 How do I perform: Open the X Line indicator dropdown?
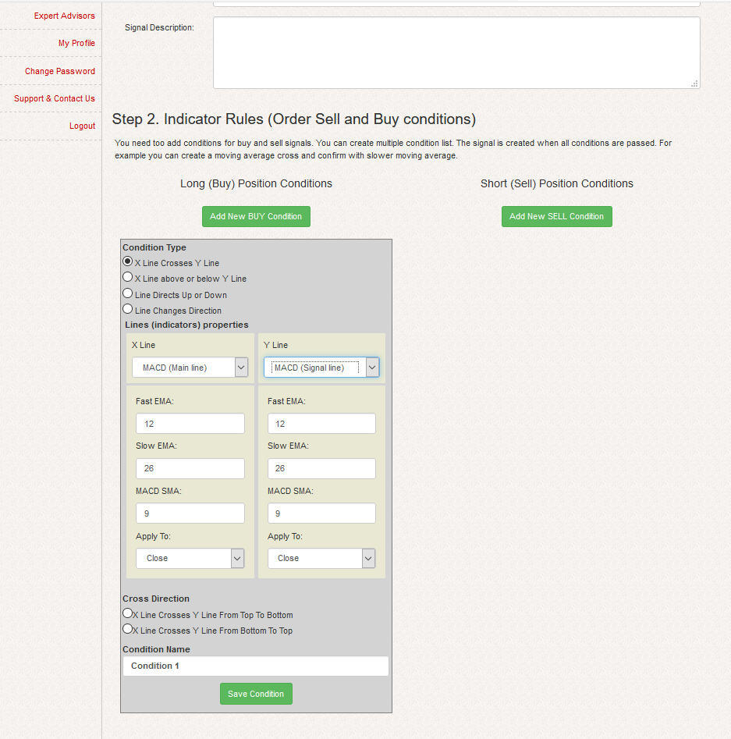coord(190,368)
